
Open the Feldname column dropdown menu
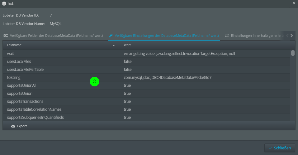coord(114,45)
